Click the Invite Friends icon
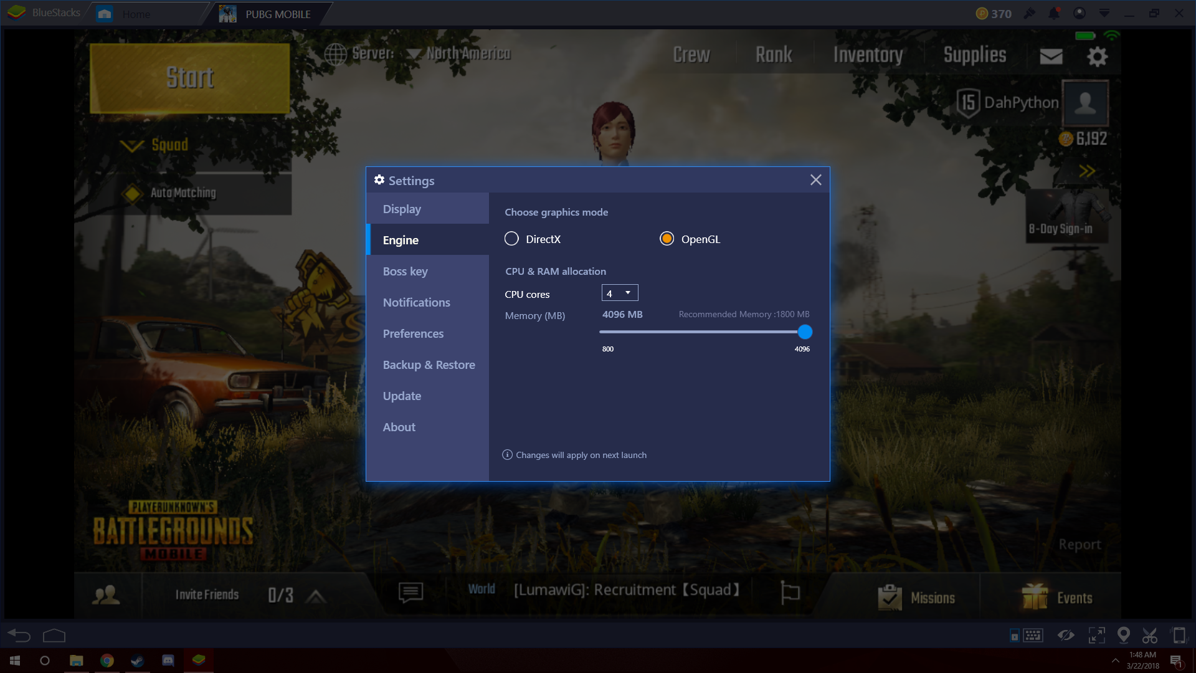Screen dimensions: 1196x673 click(x=106, y=593)
